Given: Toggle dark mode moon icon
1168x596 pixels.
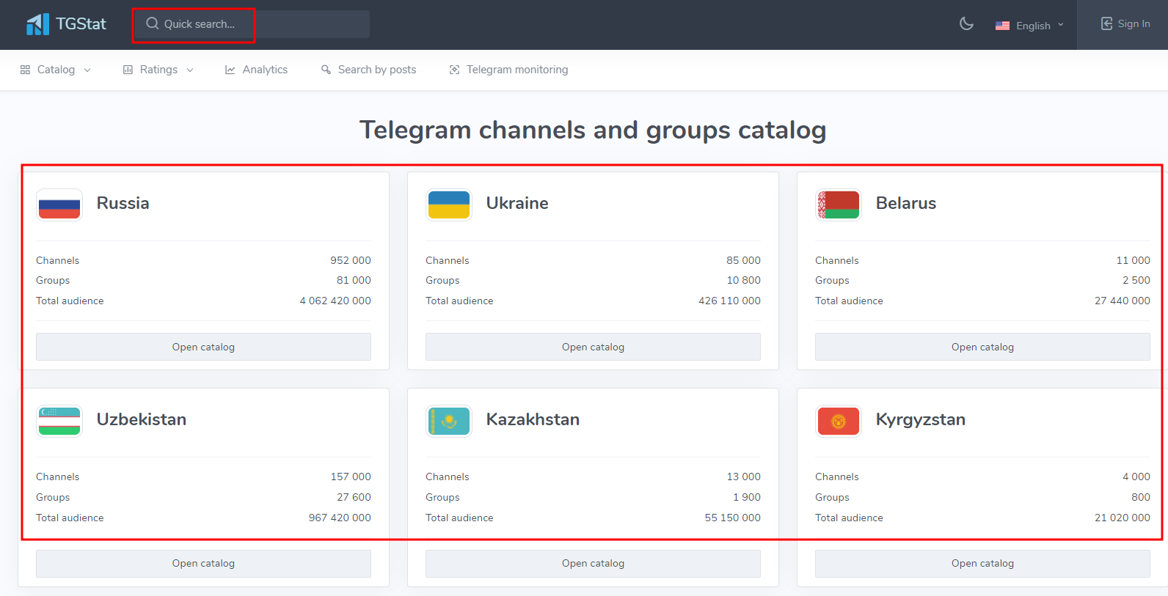Looking at the screenshot, I should pos(966,24).
